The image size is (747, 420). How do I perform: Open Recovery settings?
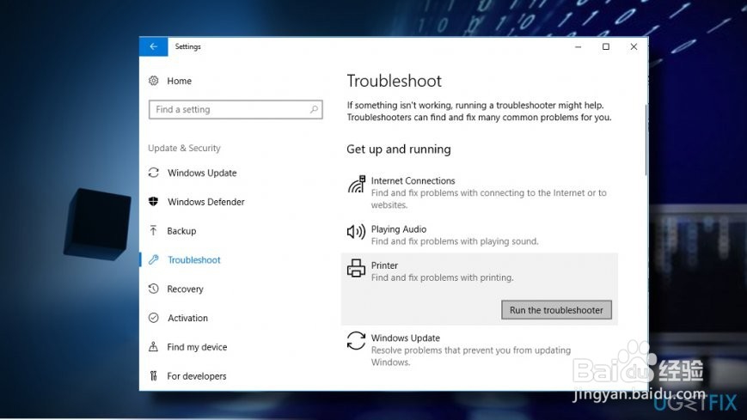click(185, 289)
